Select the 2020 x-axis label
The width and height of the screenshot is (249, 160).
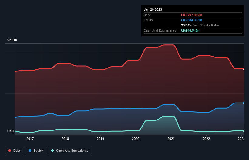(x=136, y=139)
